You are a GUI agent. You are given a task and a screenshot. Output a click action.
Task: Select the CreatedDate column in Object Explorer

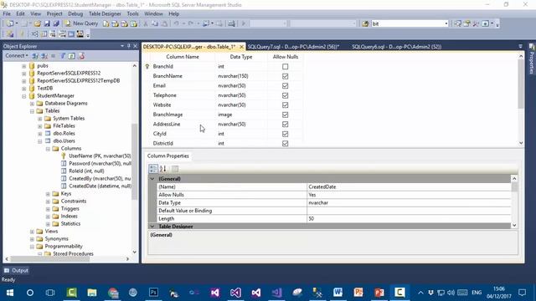pos(100,186)
